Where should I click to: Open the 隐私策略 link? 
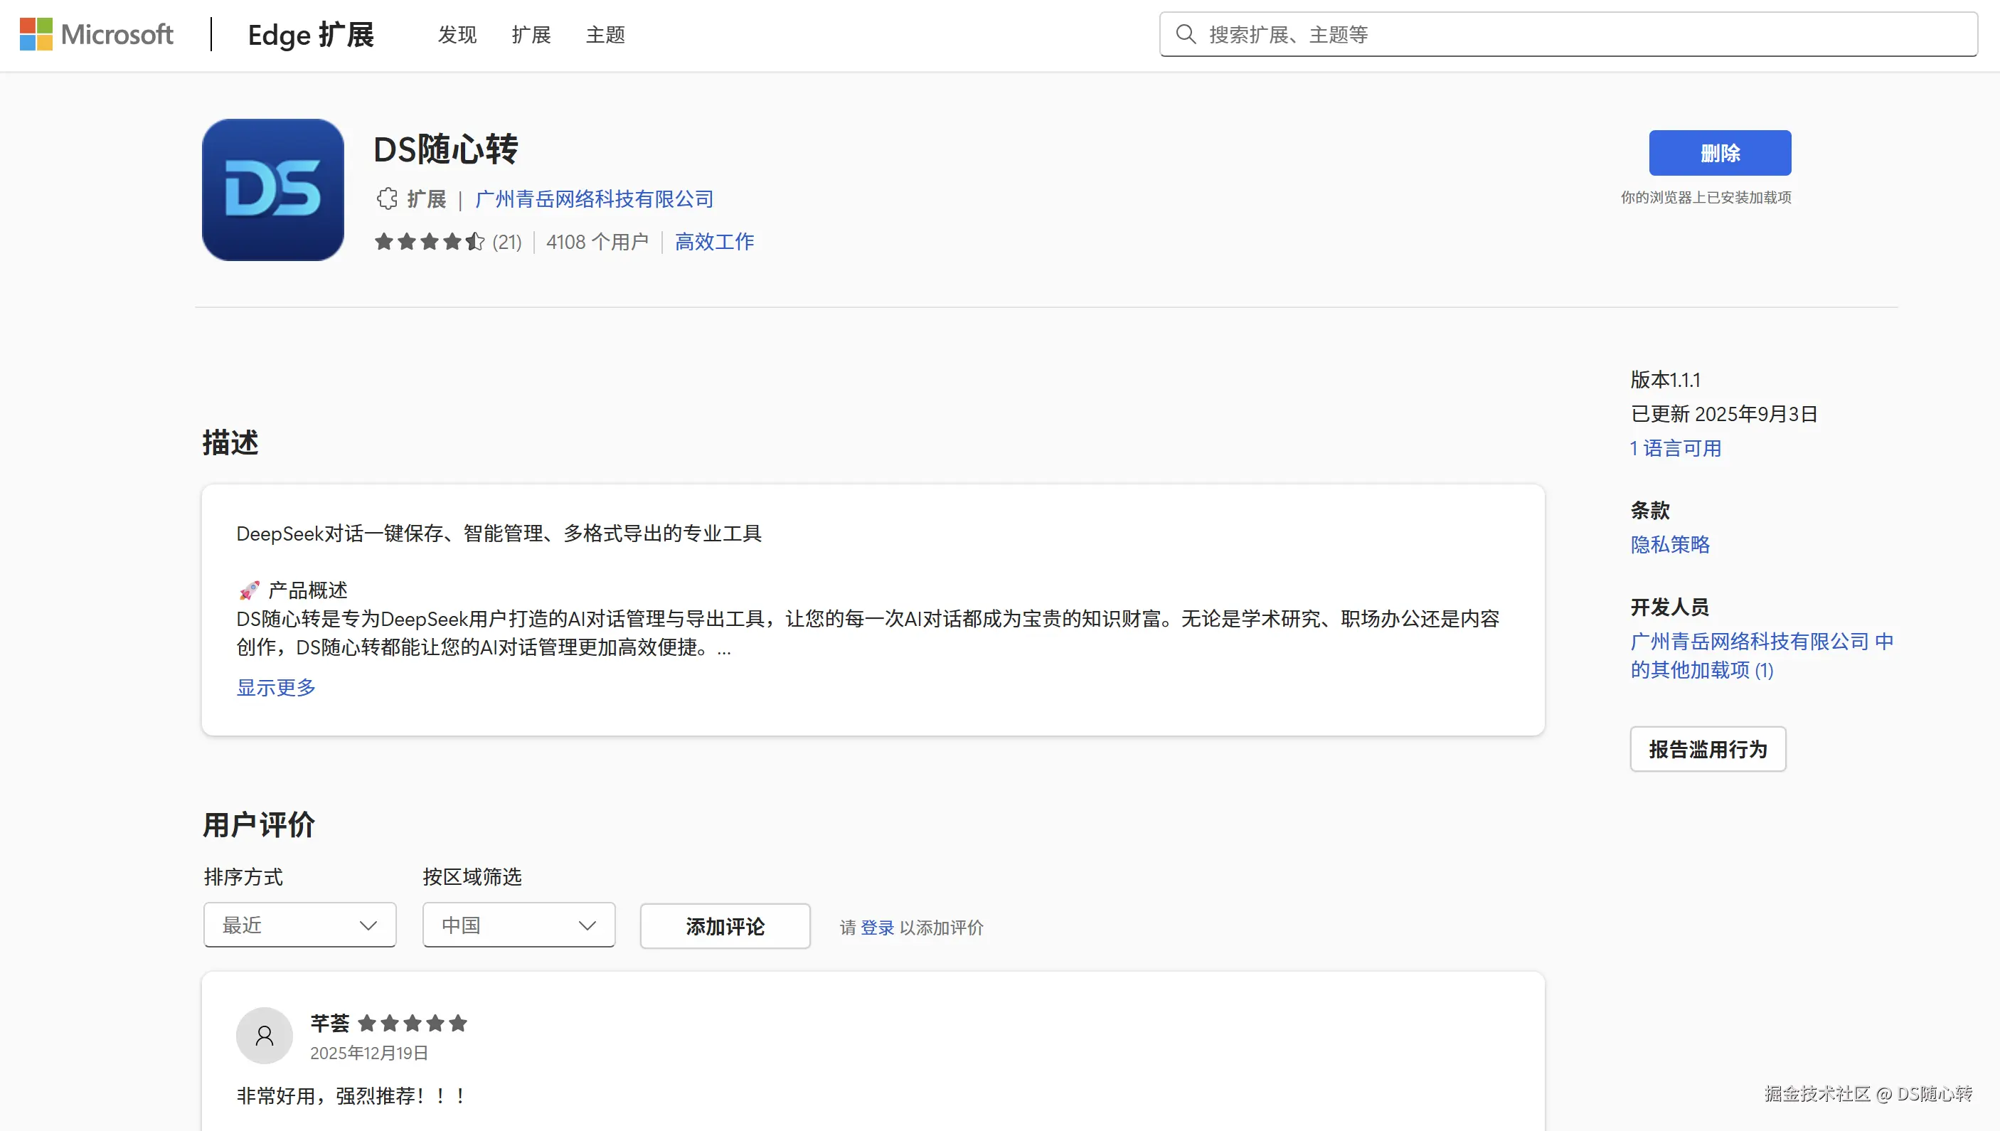pos(1670,545)
